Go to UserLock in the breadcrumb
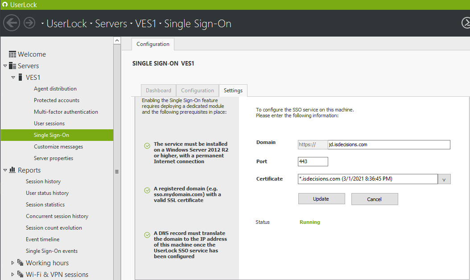 66,23
